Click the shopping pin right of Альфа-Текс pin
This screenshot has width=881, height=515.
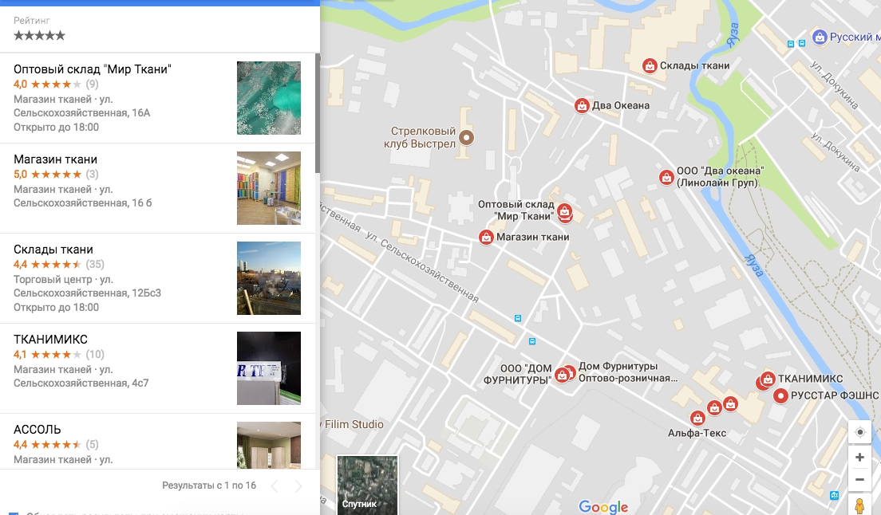pos(714,408)
